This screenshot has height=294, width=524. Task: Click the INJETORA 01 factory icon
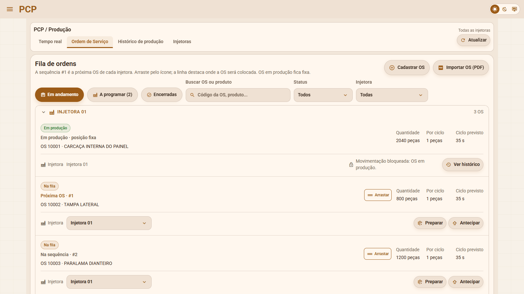tap(52, 112)
